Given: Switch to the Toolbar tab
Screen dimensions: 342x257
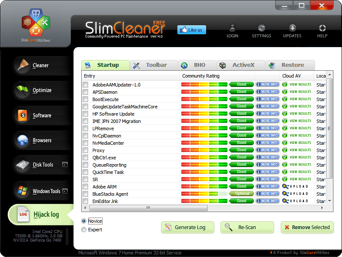Looking at the screenshot, I should (154, 65).
